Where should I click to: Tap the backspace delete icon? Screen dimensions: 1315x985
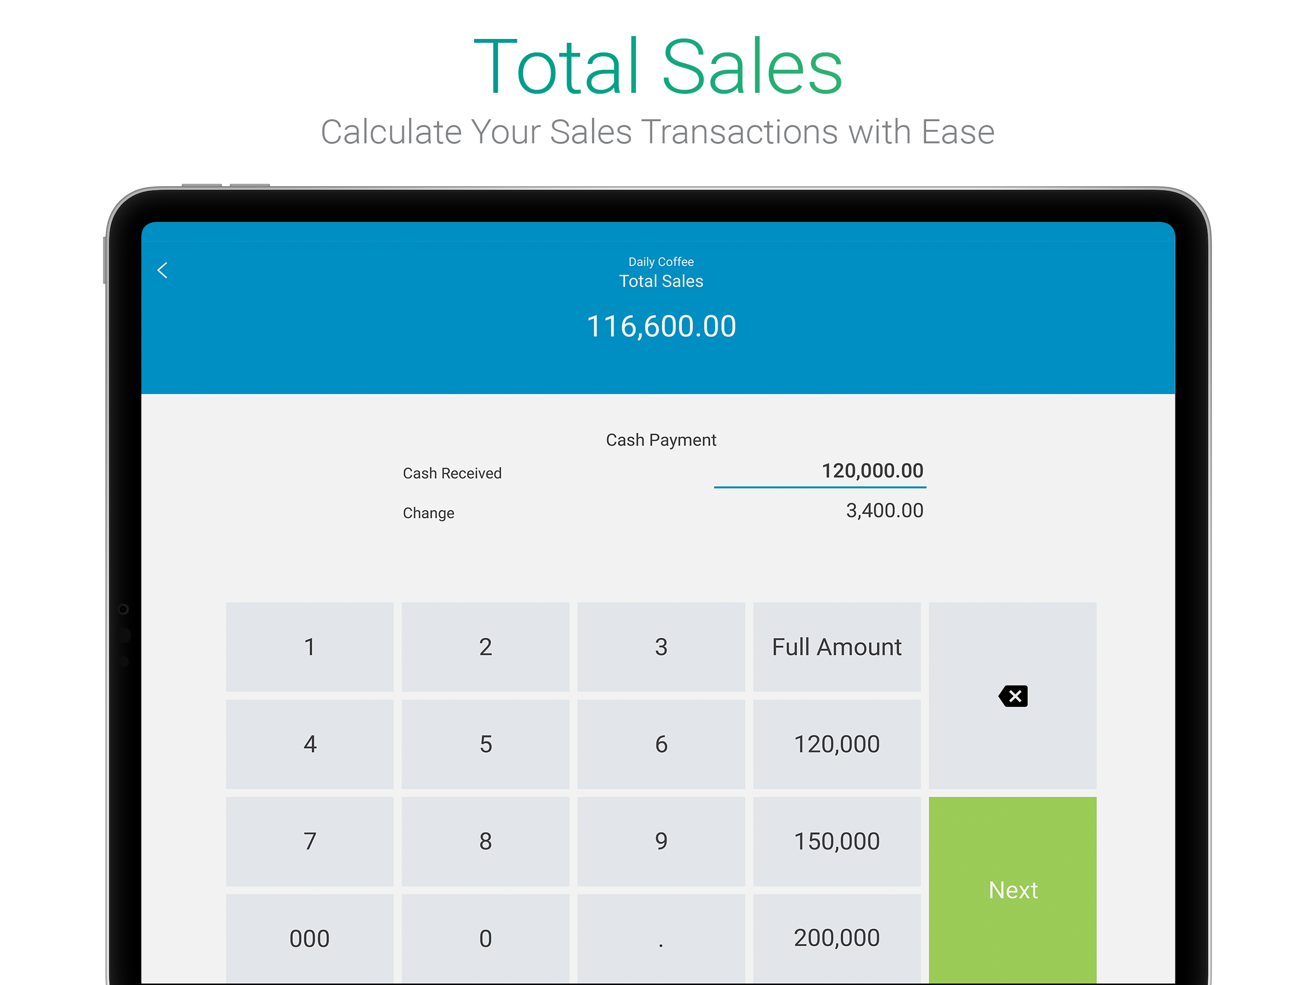point(1012,695)
